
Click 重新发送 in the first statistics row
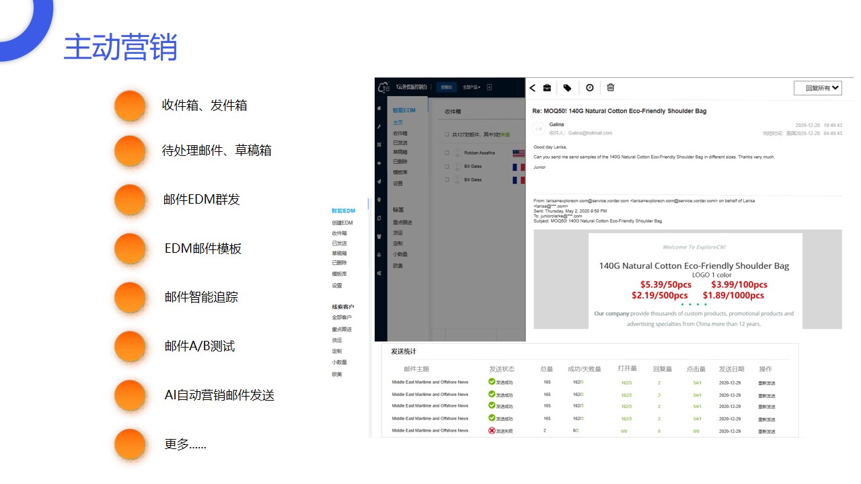[x=767, y=380]
